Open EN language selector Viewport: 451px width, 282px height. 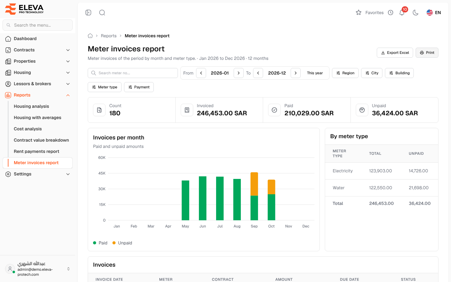point(434,13)
